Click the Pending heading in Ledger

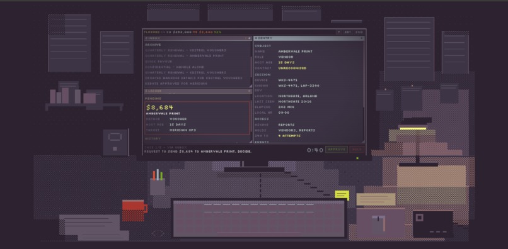click(153, 98)
